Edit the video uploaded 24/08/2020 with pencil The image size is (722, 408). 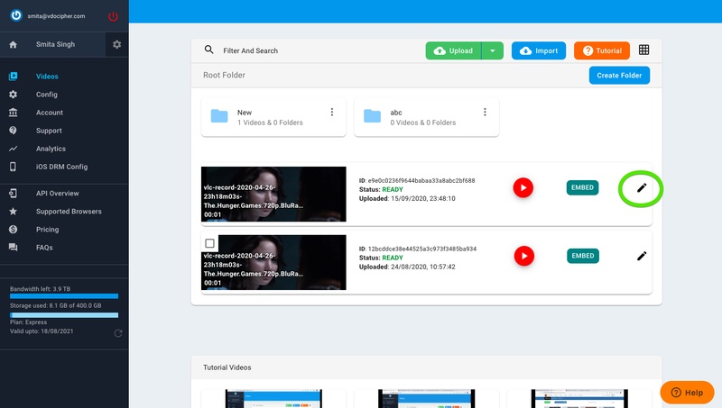click(x=642, y=256)
